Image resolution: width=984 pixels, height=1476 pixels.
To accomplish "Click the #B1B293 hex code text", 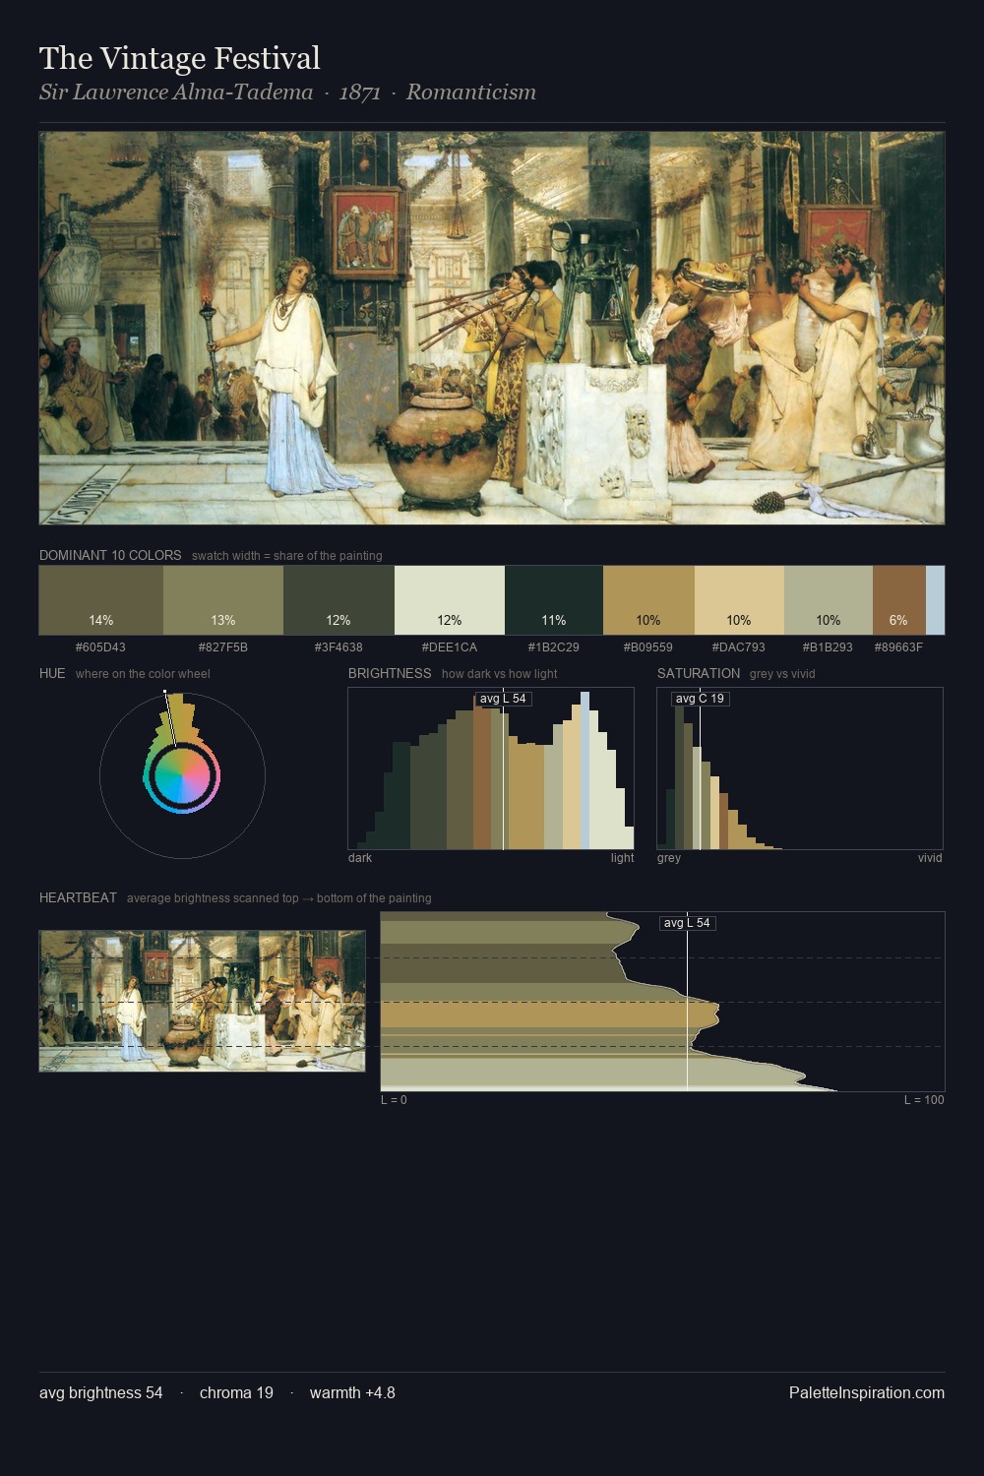I will coord(829,647).
